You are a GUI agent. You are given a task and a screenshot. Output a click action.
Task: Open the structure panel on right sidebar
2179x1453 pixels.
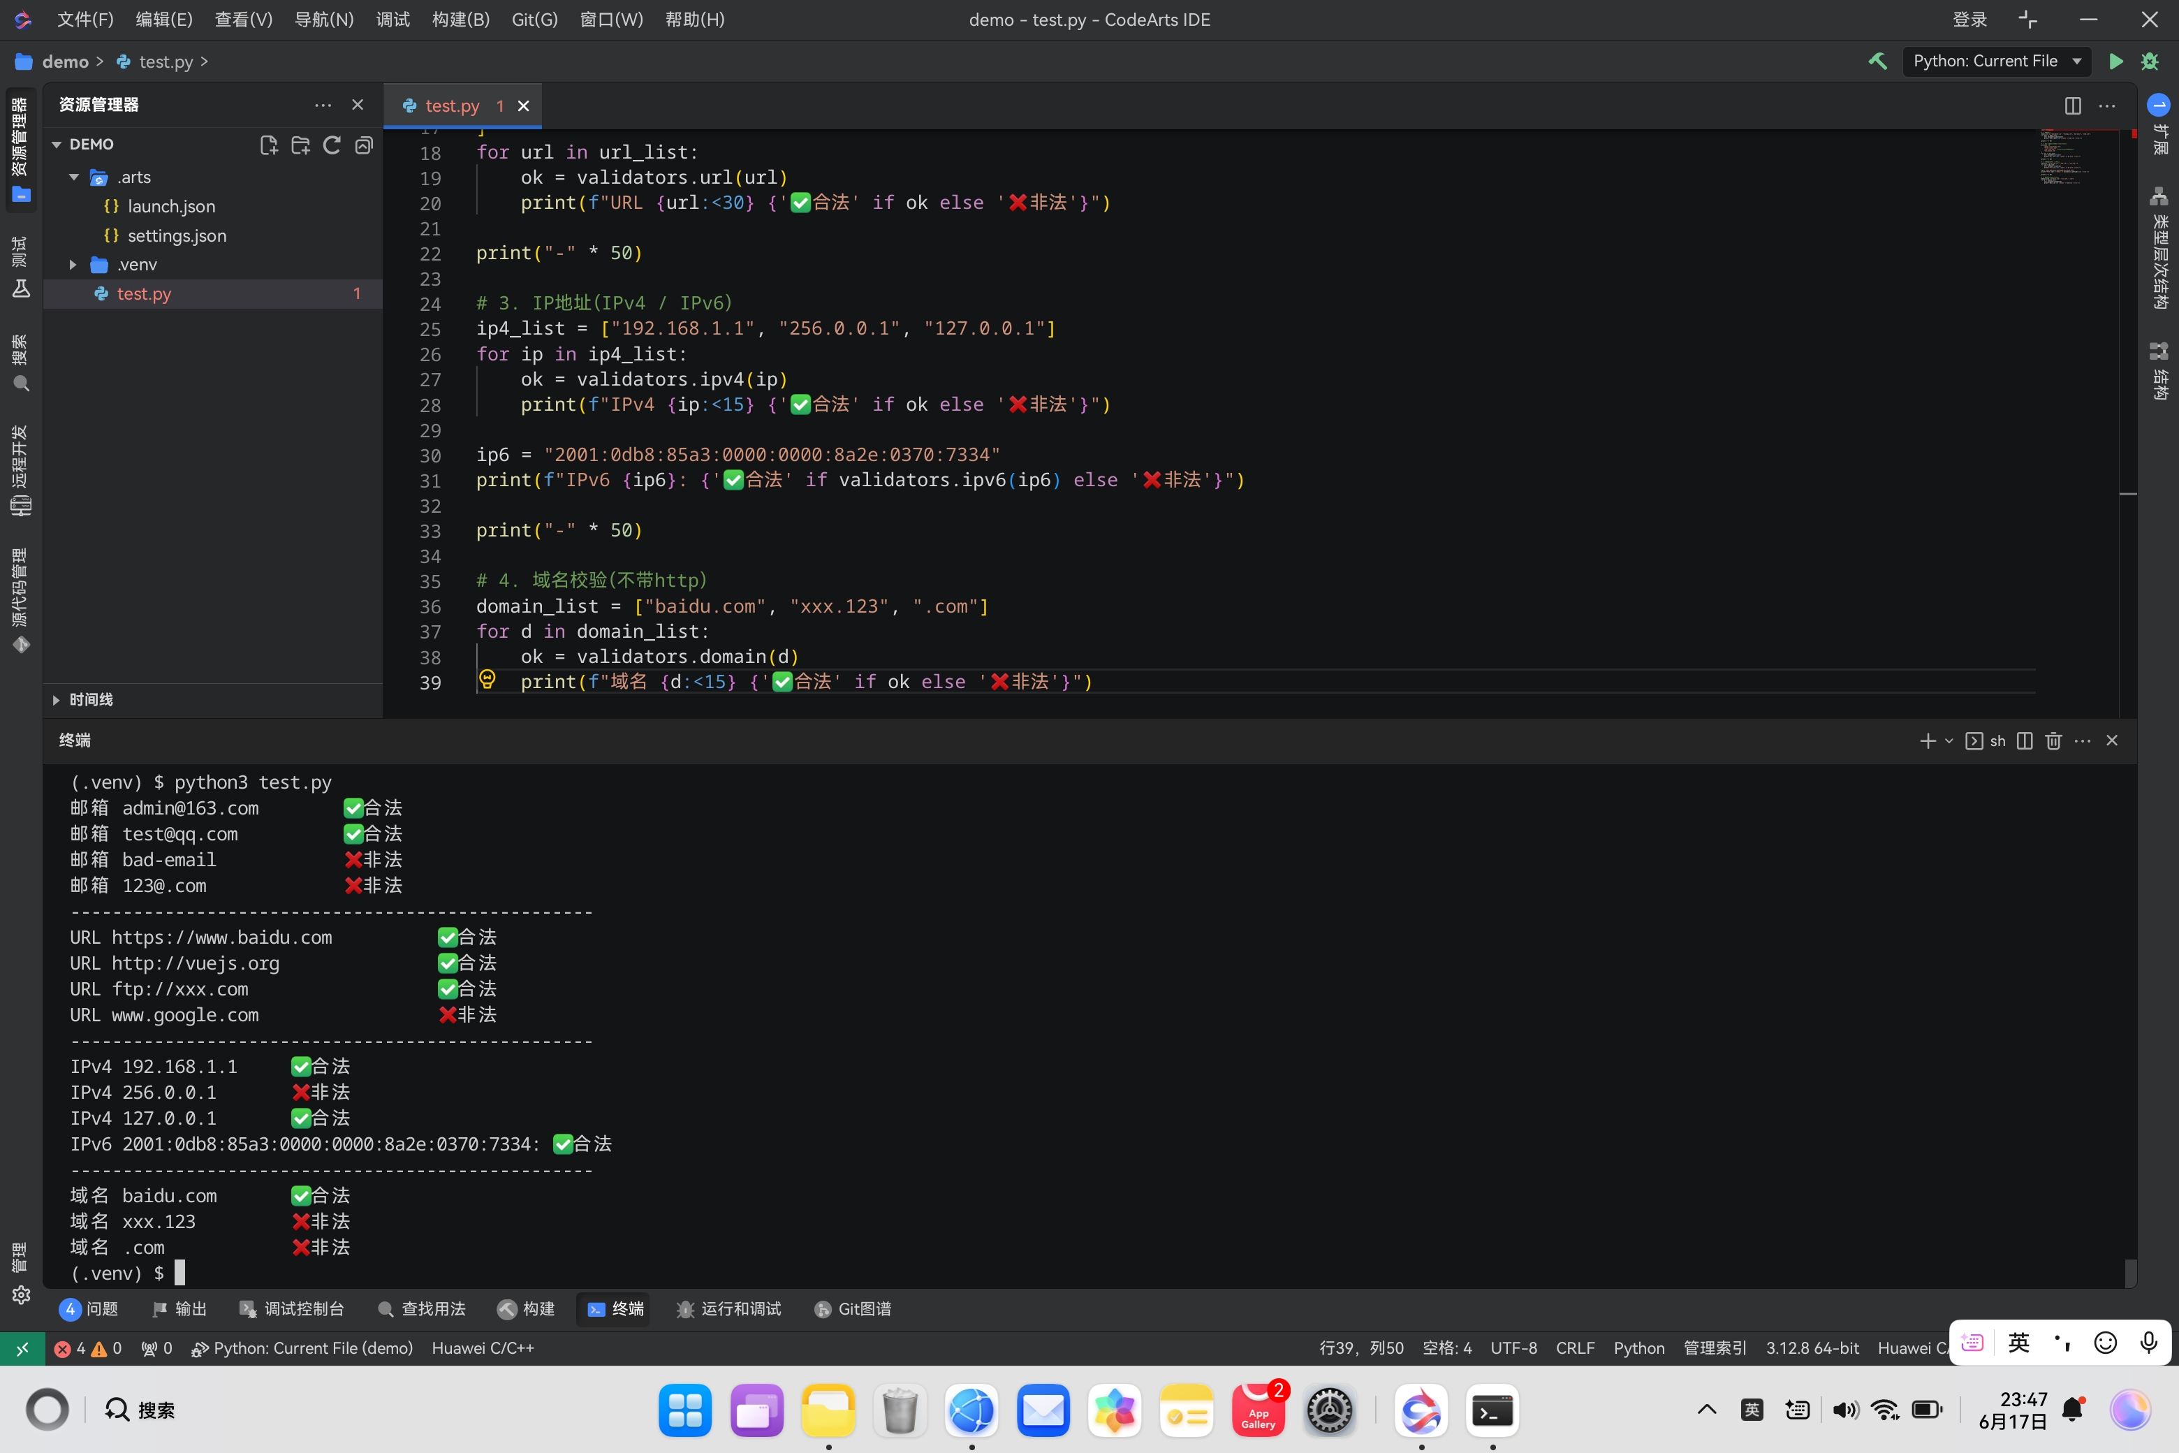(2159, 371)
